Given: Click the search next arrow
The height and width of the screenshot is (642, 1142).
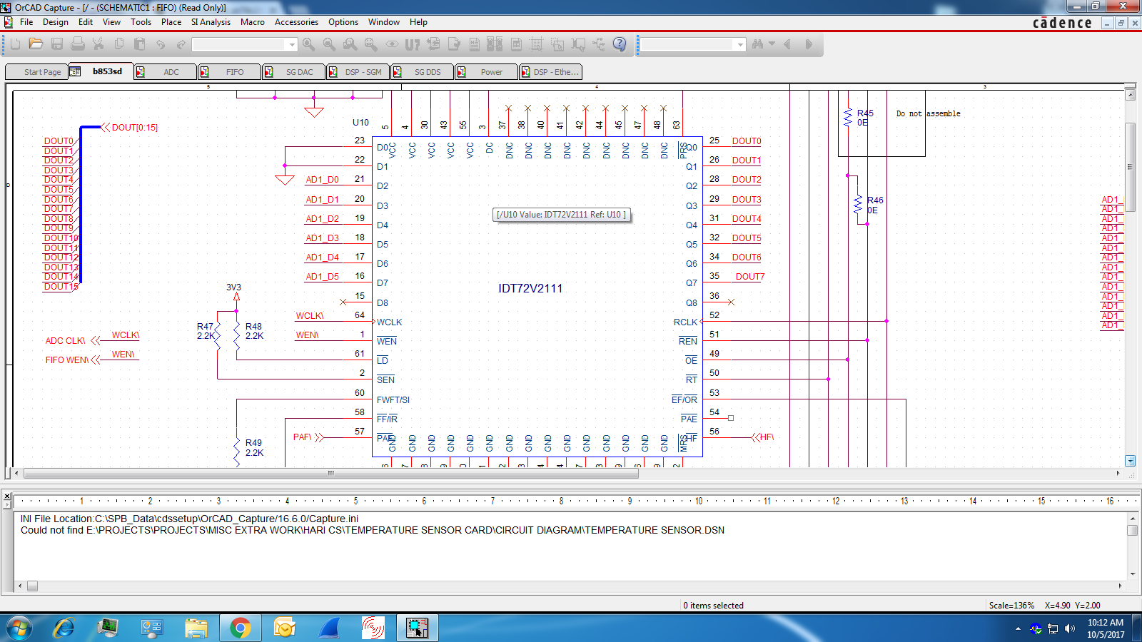Looking at the screenshot, I should pos(809,44).
